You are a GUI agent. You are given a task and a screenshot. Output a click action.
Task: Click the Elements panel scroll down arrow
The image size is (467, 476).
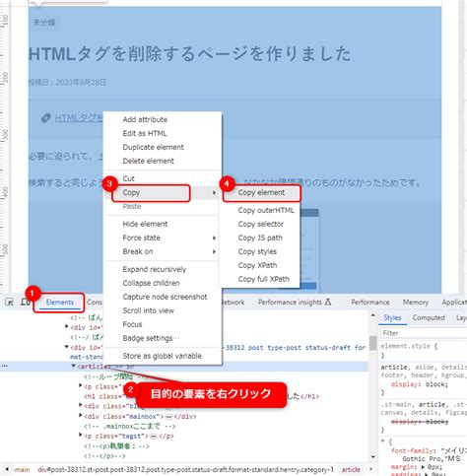coord(373,457)
